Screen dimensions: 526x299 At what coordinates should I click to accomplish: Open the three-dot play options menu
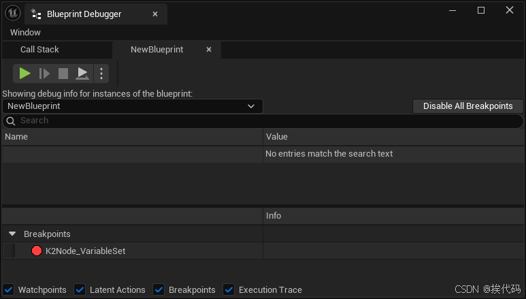point(101,74)
